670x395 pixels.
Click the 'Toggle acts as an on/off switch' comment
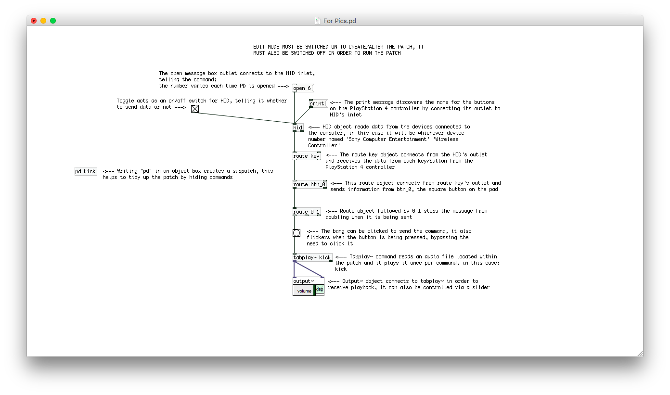click(202, 104)
